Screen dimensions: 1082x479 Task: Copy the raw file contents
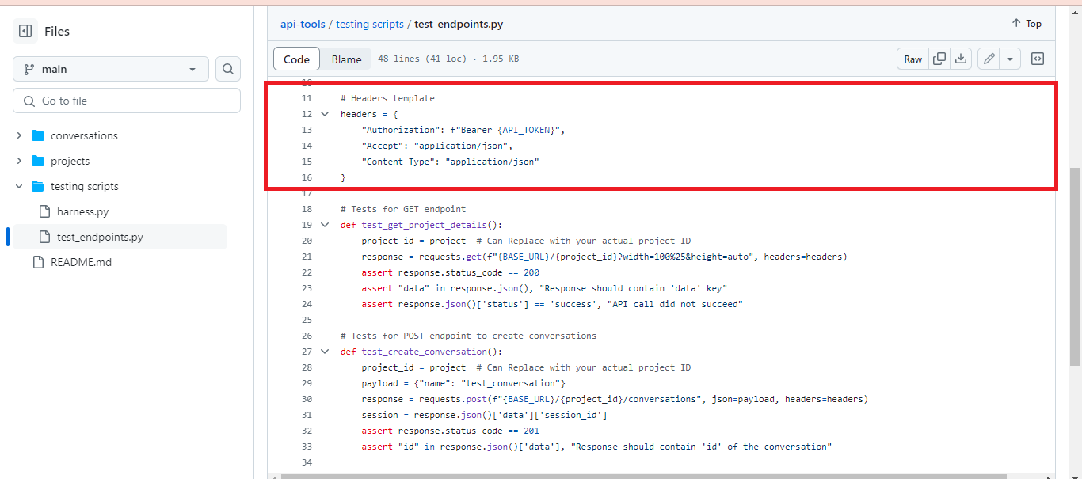coord(939,59)
